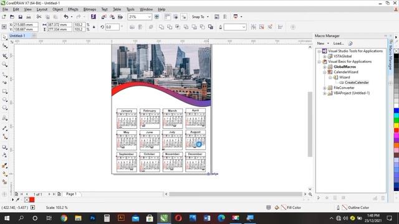Select the Freehand tool in toolbox
The width and height of the screenshot is (399, 224).
(4, 75)
